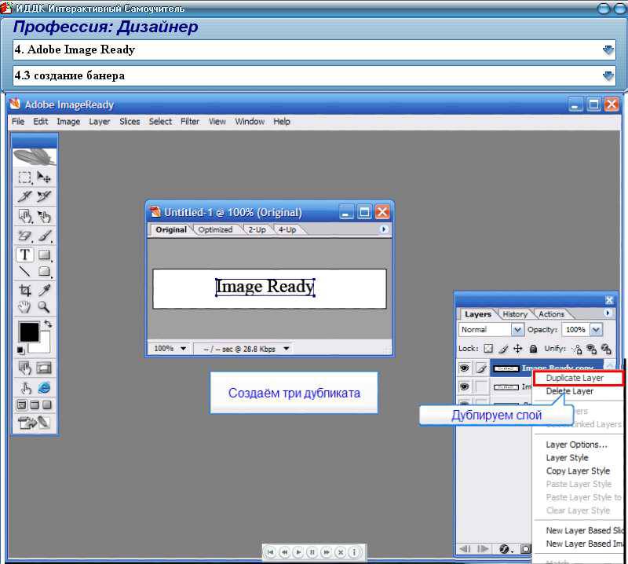Image resolution: width=628 pixels, height=564 pixels.
Task: Expand the '4.3 создание банера' lesson dropdown
Action: tap(608, 75)
